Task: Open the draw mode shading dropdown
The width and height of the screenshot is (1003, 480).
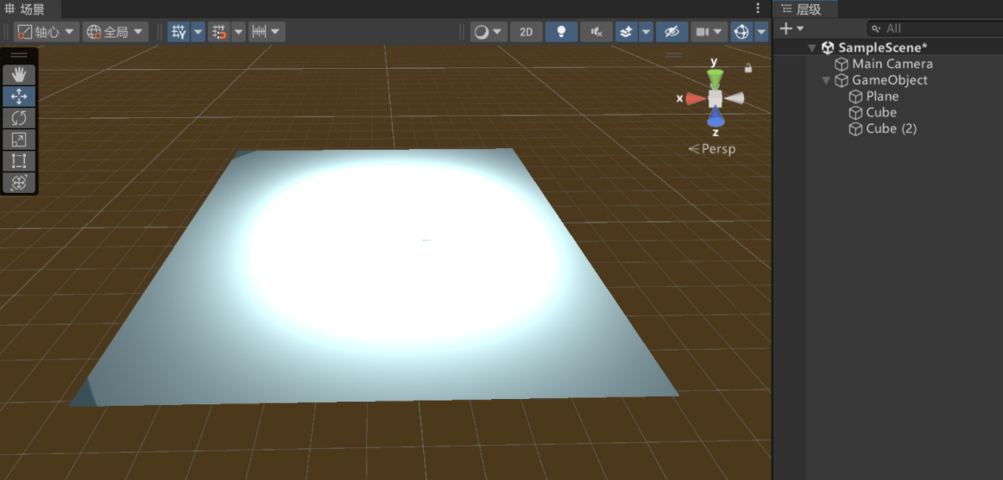Action: (x=489, y=32)
